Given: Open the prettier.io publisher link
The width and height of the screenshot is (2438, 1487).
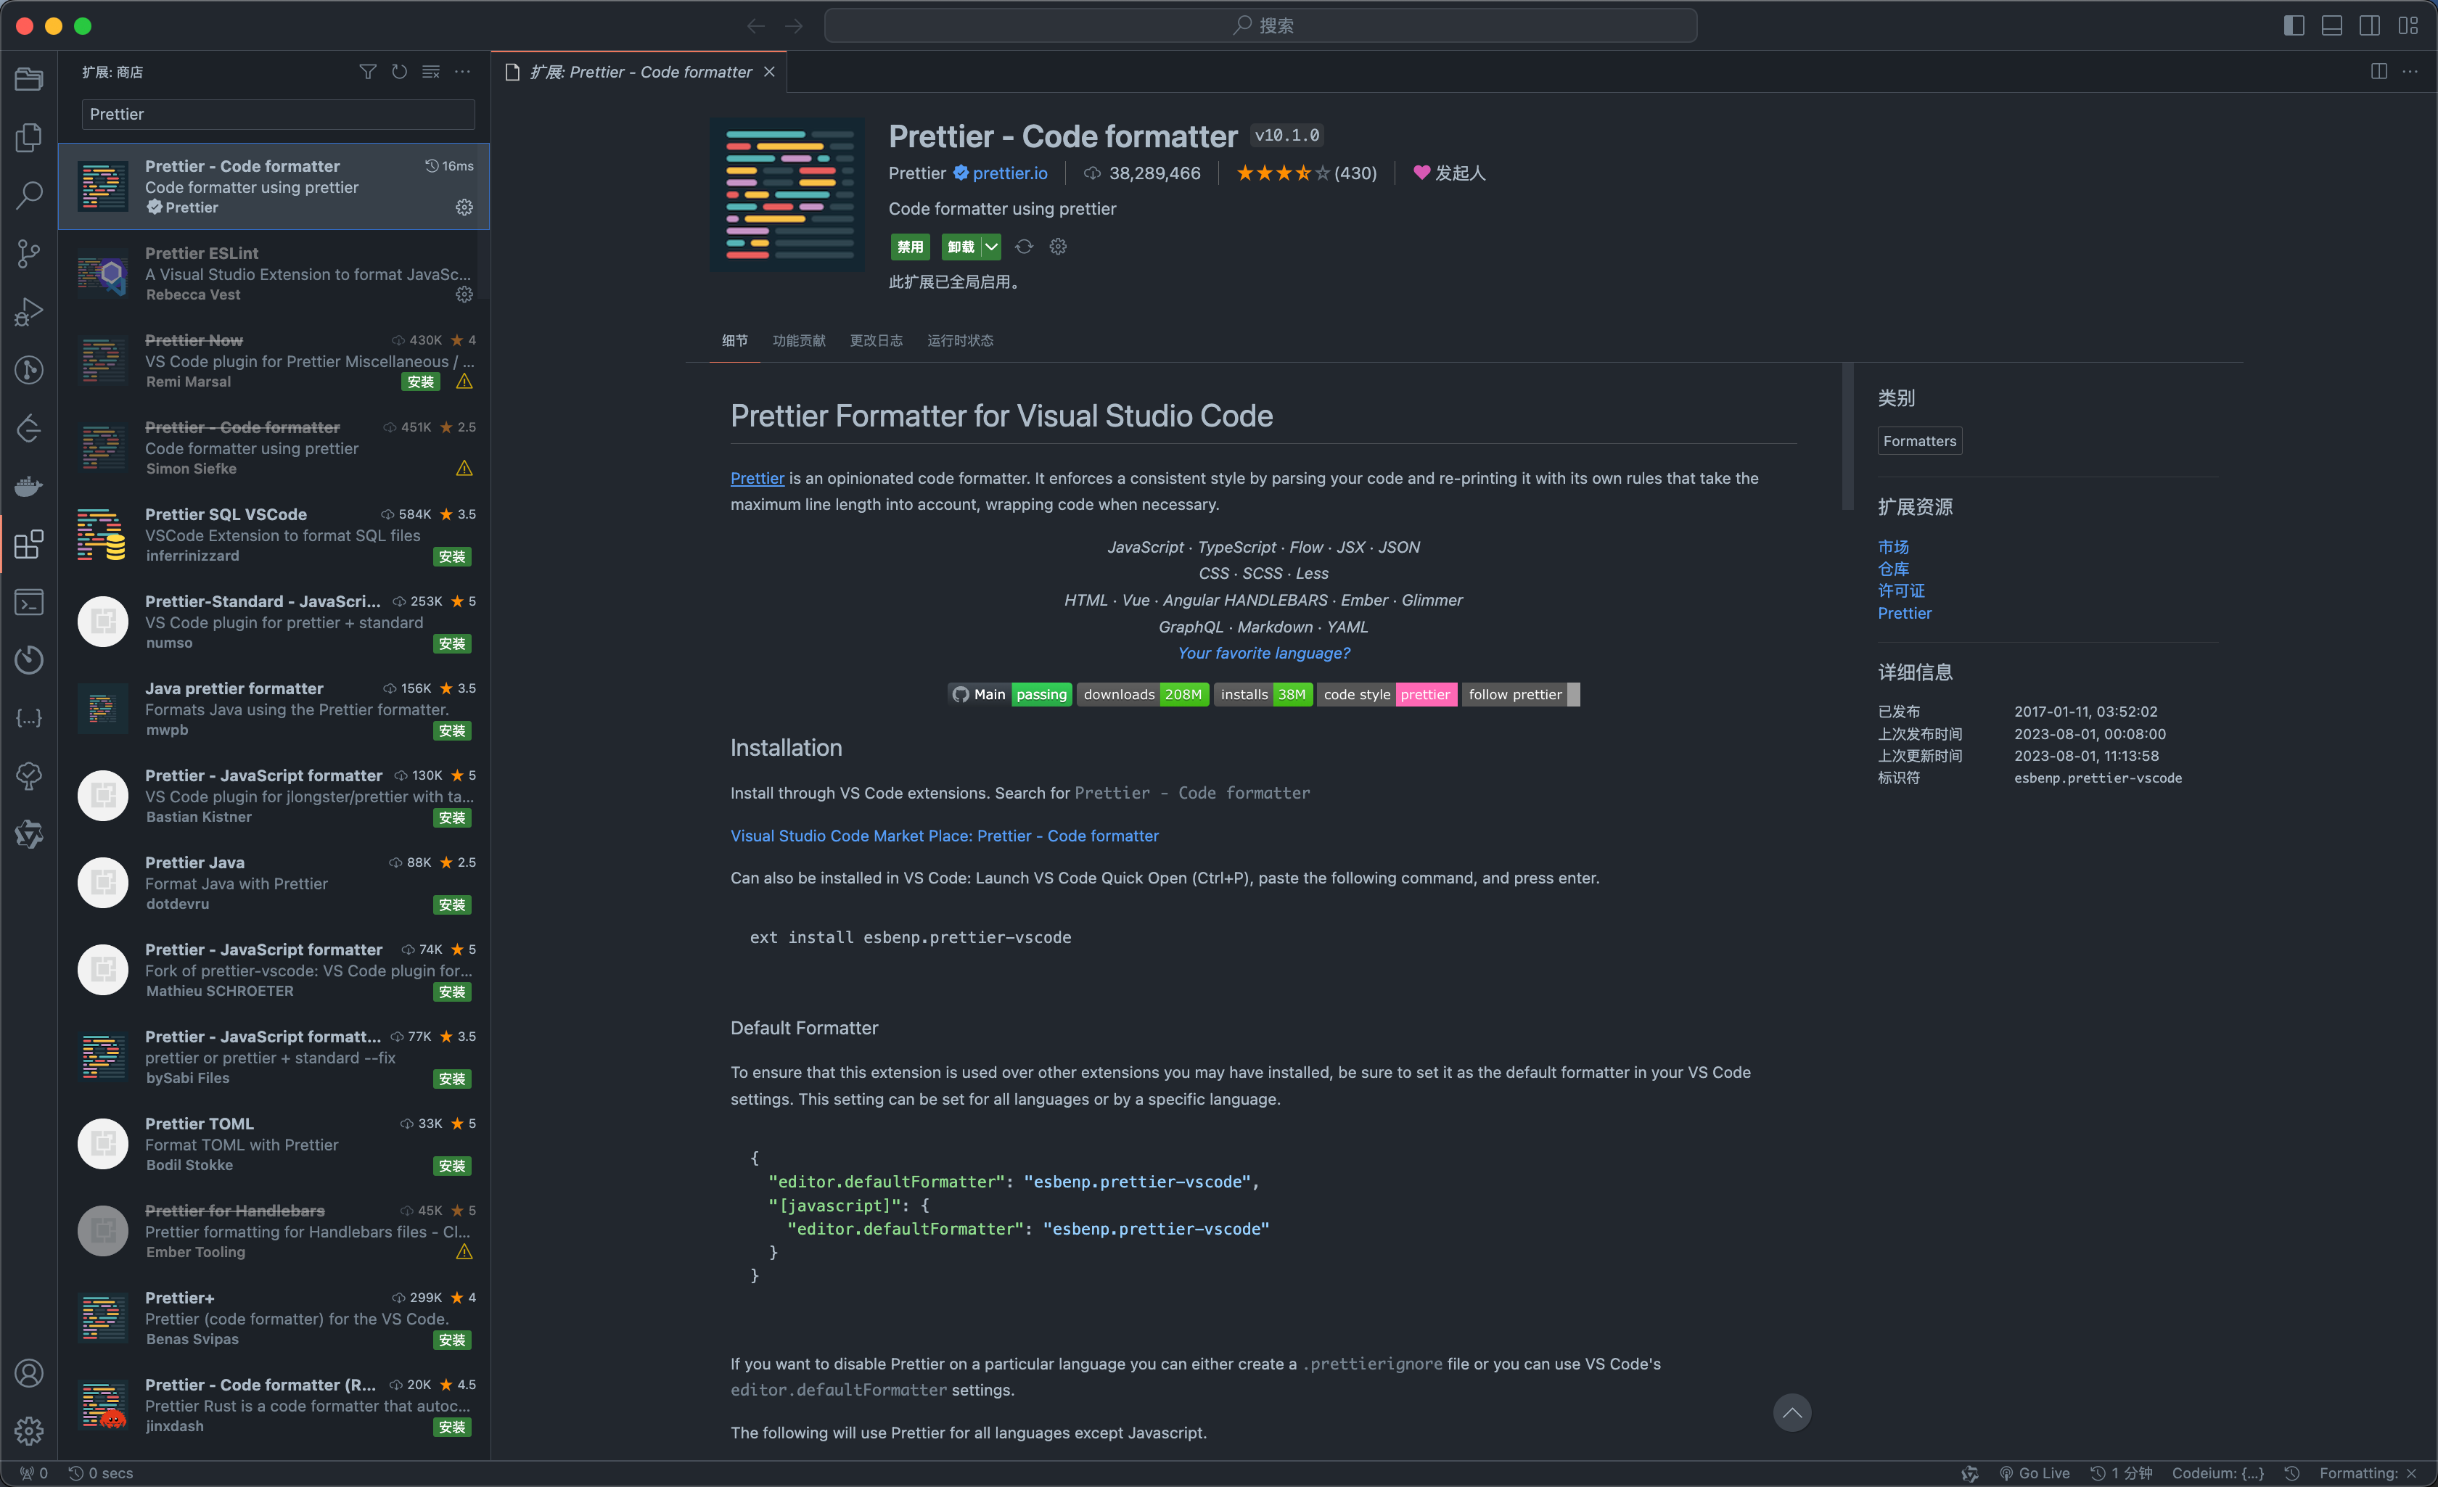Looking at the screenshot, I should (x=1009, y=173).
